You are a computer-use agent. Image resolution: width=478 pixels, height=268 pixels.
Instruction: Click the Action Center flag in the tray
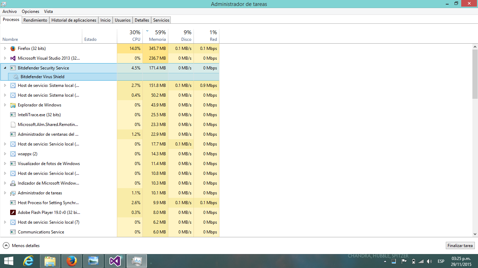(x=404, y=261)
